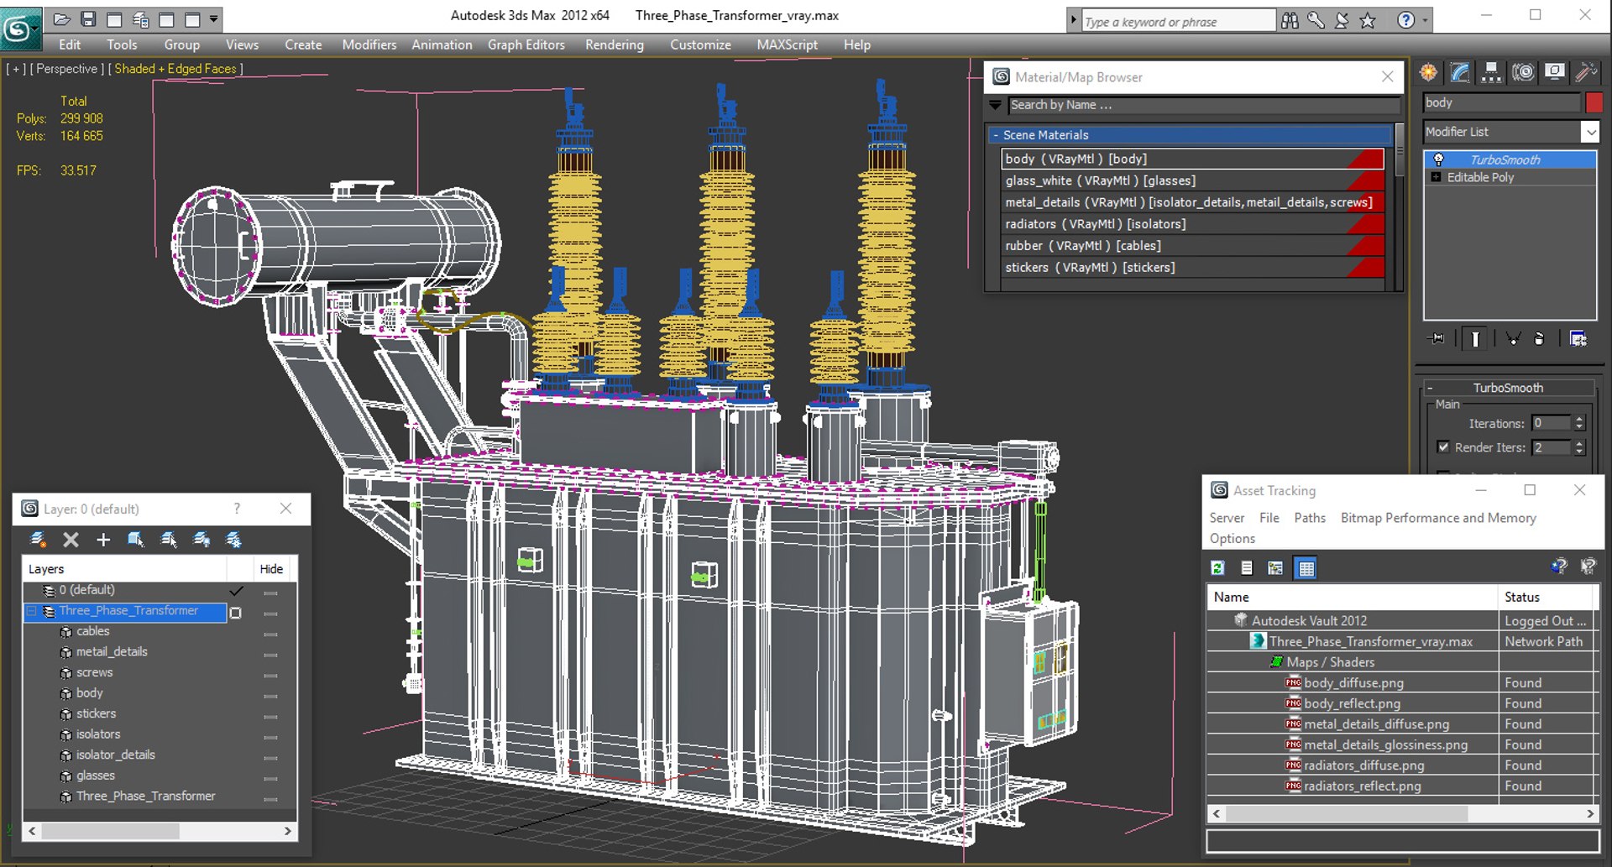Open Paths menu in Asset Tracking
Image resolution: width=1612 pixels, height=867 pixels.
pyautogui.click(x=1310, y=518)
